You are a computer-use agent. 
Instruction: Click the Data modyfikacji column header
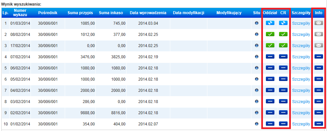pos(189,13)
